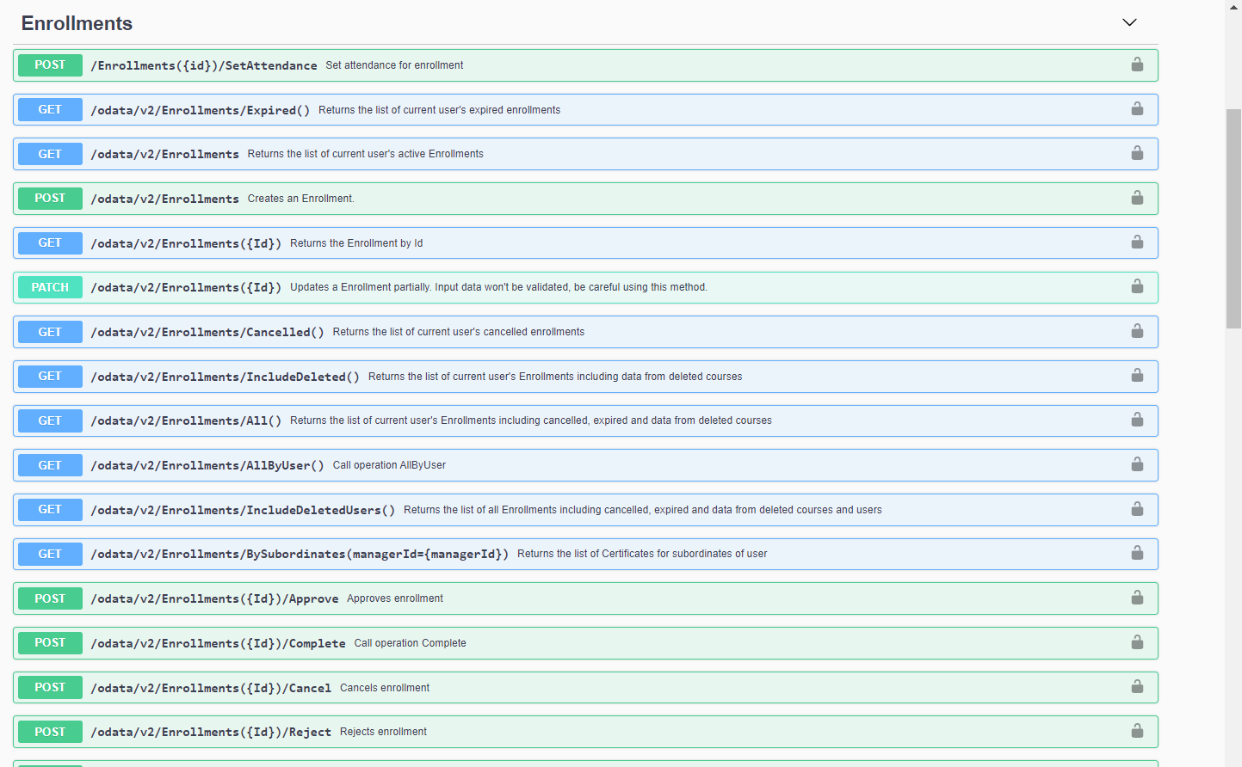Click the lock icon on the PATCH Enrollments row
Image resolution: width=1242 pixels, height=767 pixels.
tap(1137, 286)
